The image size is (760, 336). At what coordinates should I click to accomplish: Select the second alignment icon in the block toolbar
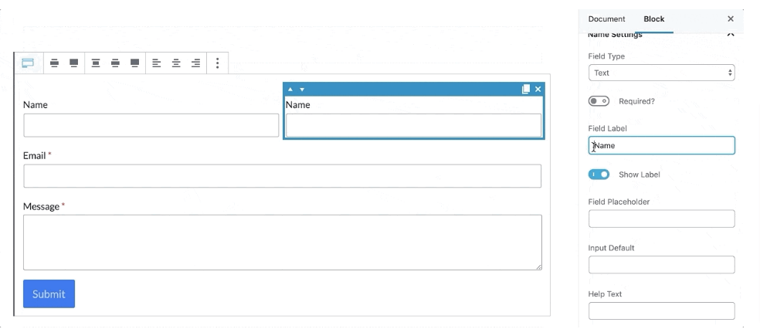click(73, 63)
